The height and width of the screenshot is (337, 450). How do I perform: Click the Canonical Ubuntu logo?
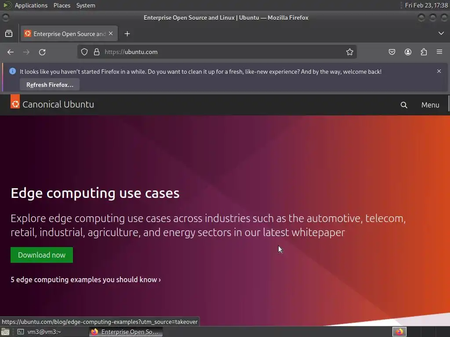tap(52, 104)
